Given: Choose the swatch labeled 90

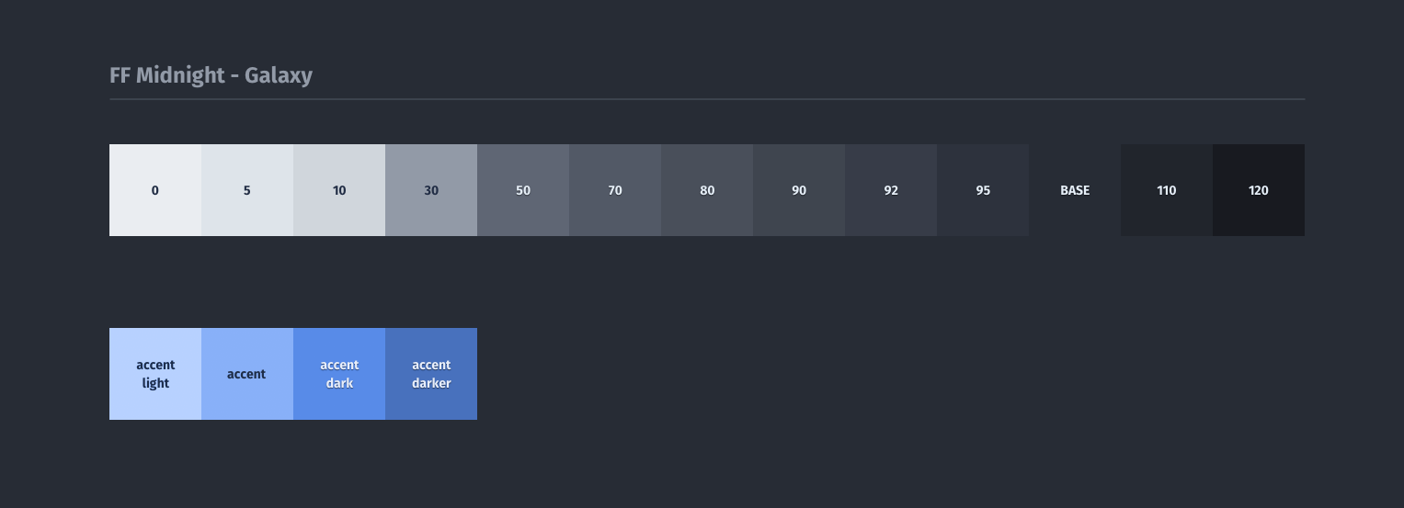Looking at the screenshot, I should pos(799,190).
